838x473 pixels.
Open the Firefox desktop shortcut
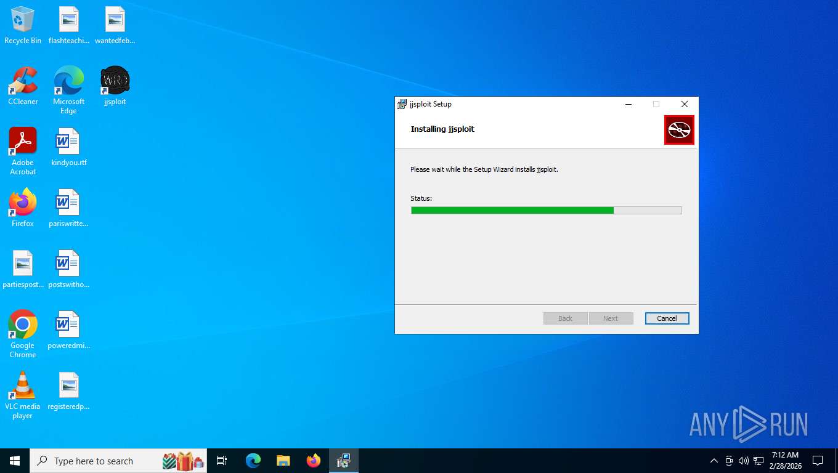click(x=23, y=208)
